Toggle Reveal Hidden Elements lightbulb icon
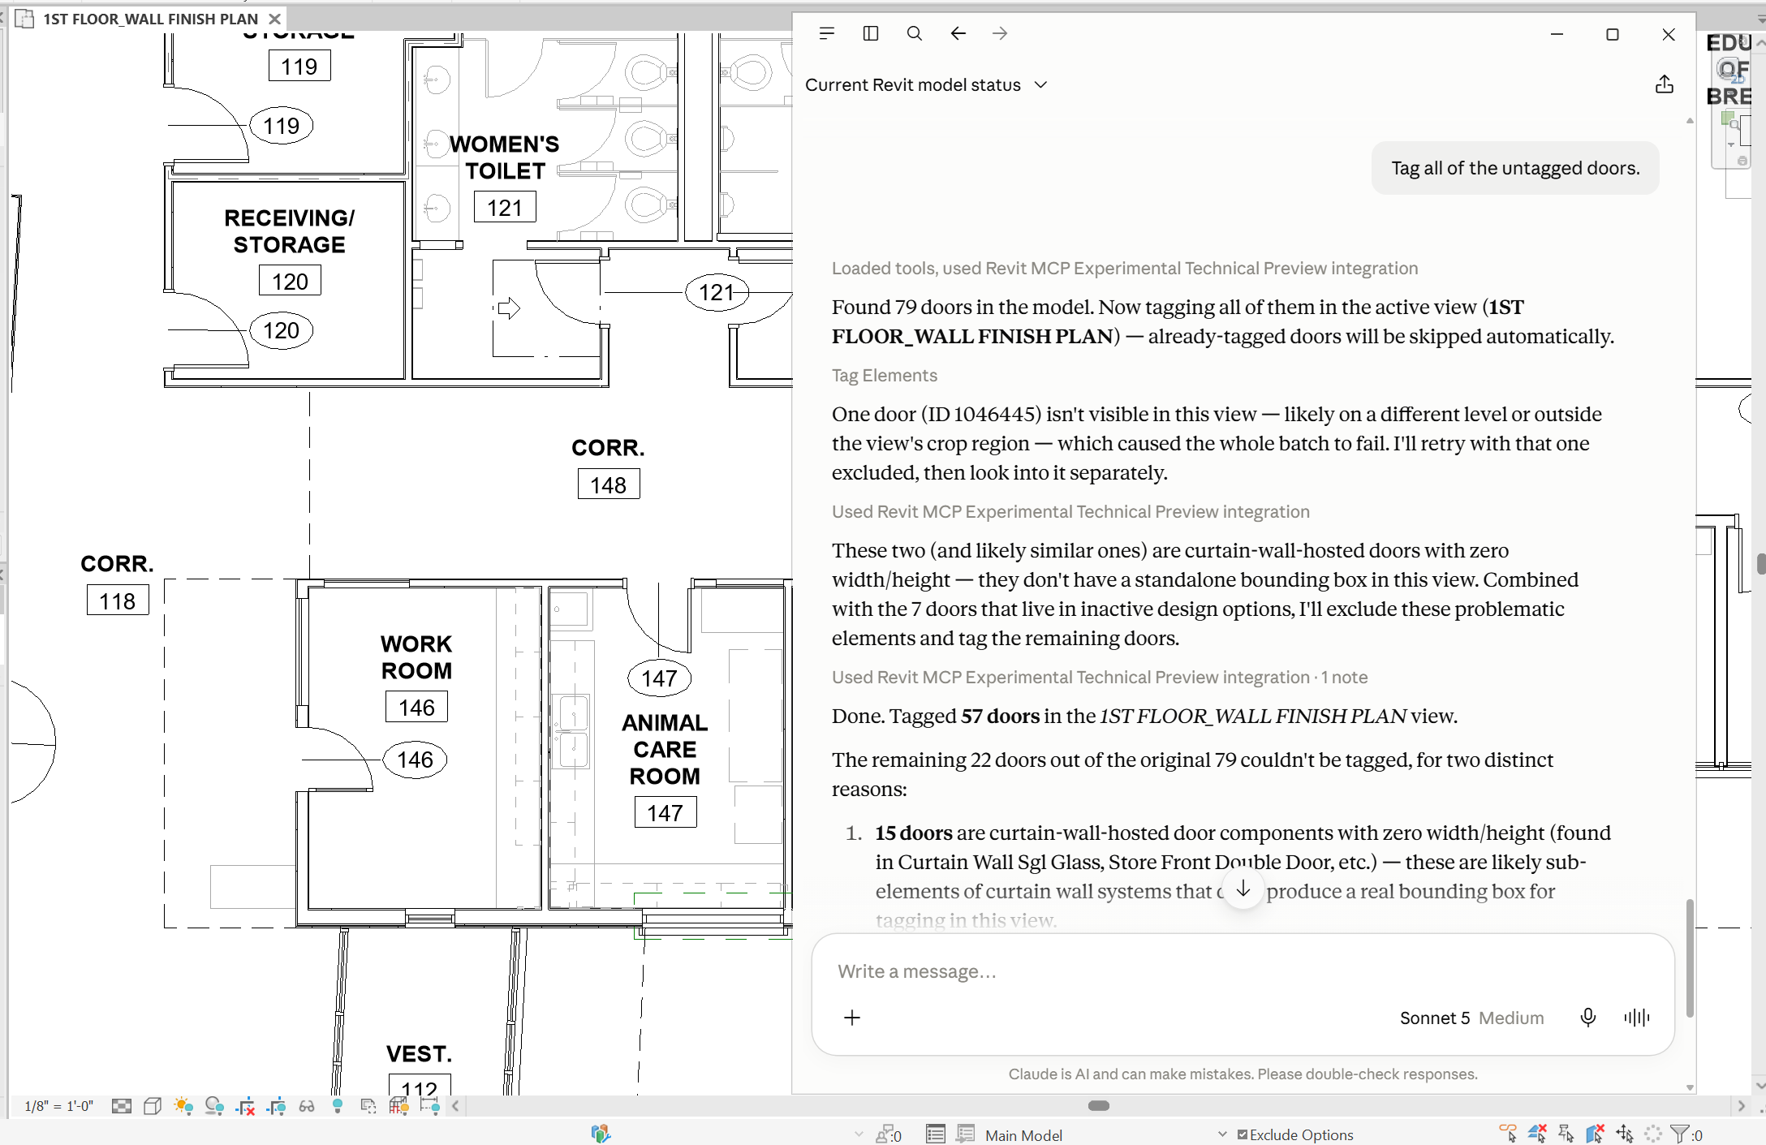The image size is (1766, 1145). [338, 1106]
